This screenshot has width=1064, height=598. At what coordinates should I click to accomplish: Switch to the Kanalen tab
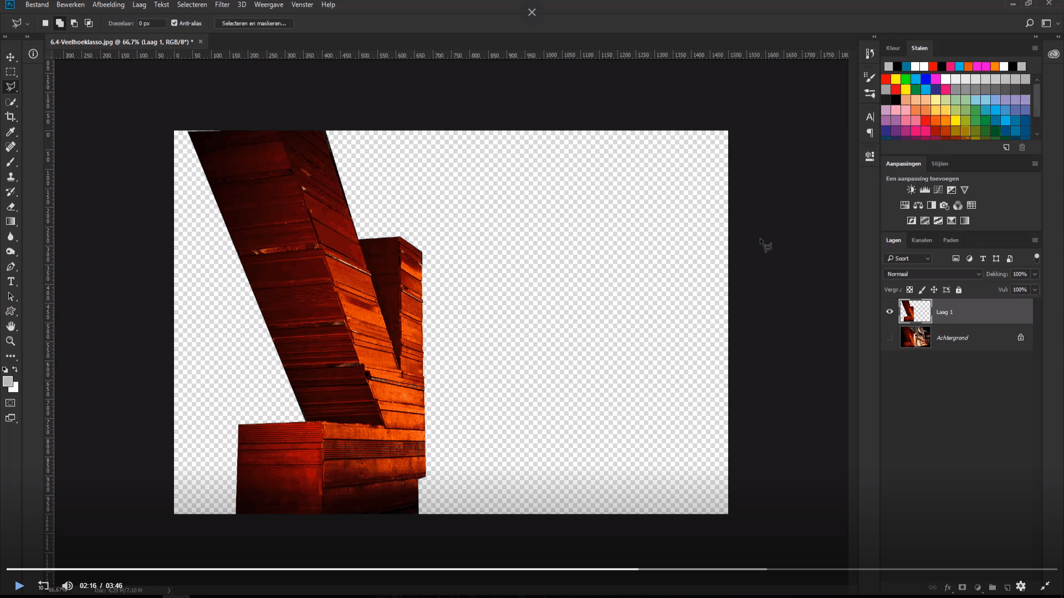point(922,240)
